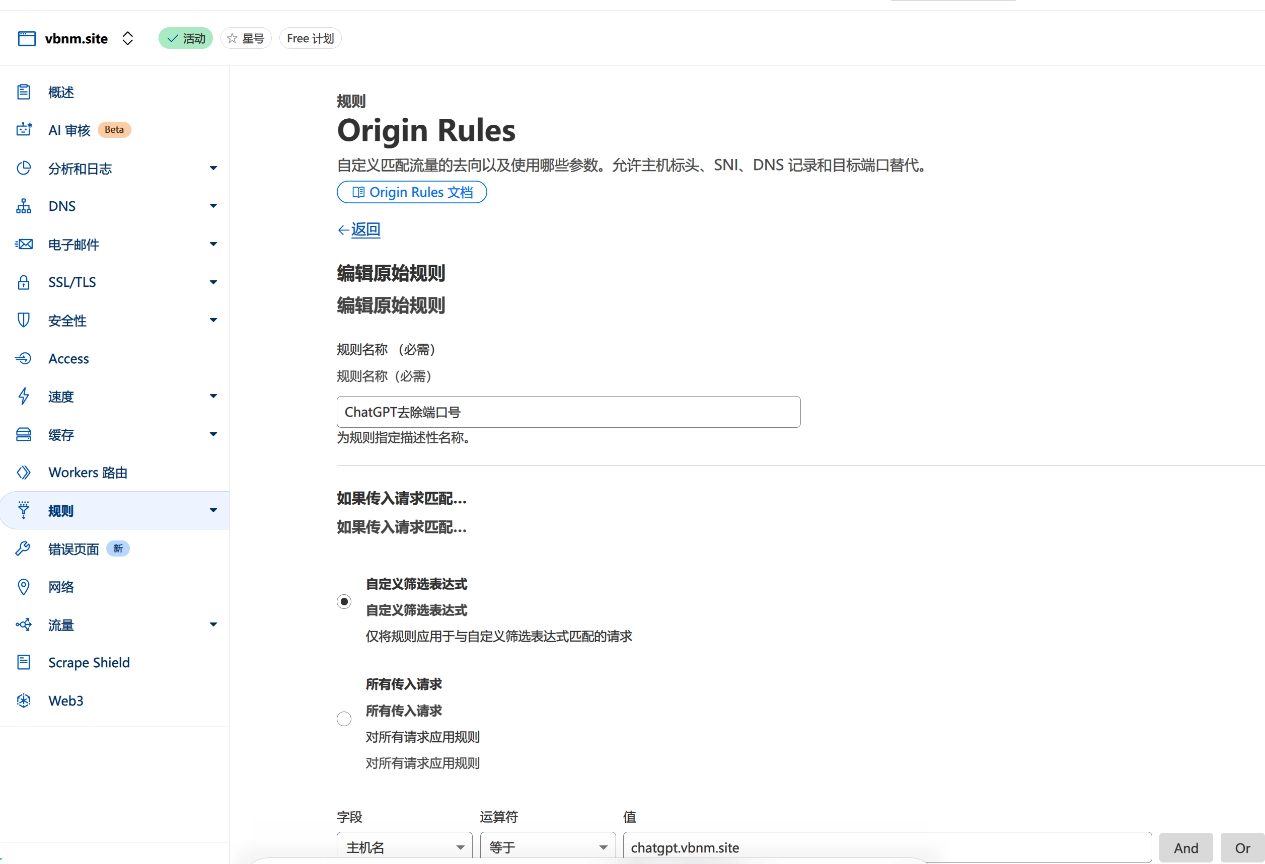Open Scrape Shield in the sidebar
Image resolution: width=1265 pixels, height=864 pixels.
coord(115,662)
